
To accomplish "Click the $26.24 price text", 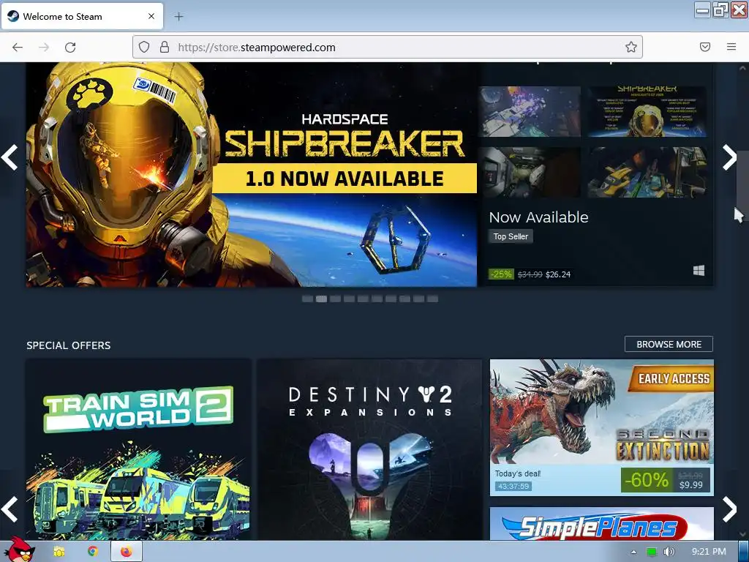I will pyautogui.click(x=558, y=274).
